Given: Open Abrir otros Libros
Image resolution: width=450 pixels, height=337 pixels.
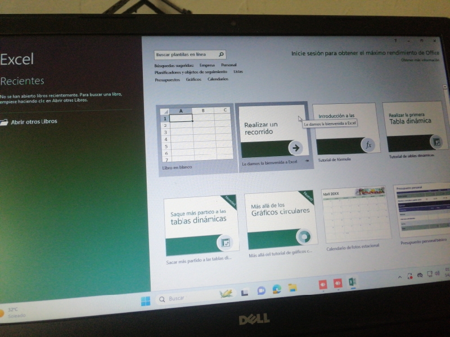Looking at the screenshot, I should tap(29, 122).
